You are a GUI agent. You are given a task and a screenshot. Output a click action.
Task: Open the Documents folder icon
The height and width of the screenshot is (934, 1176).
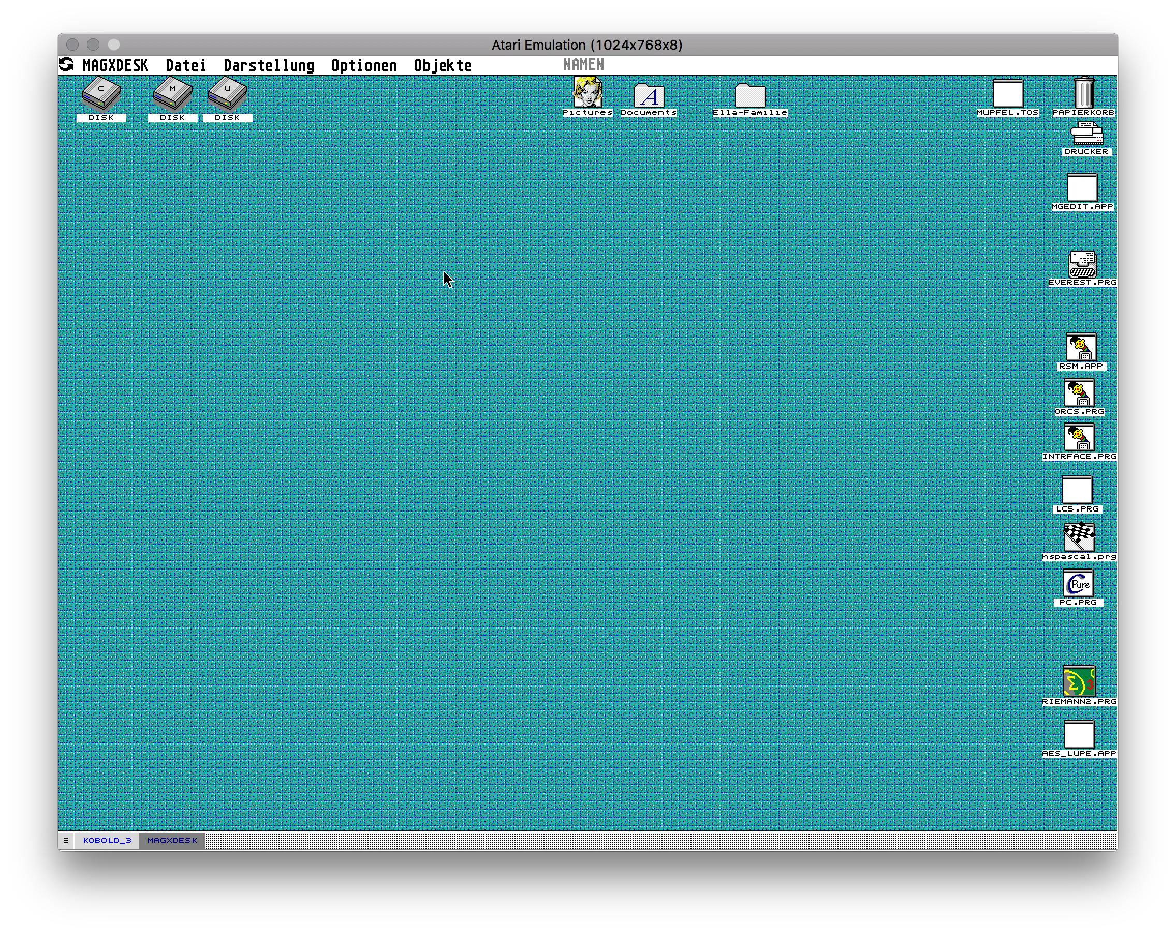pos(649,96)
